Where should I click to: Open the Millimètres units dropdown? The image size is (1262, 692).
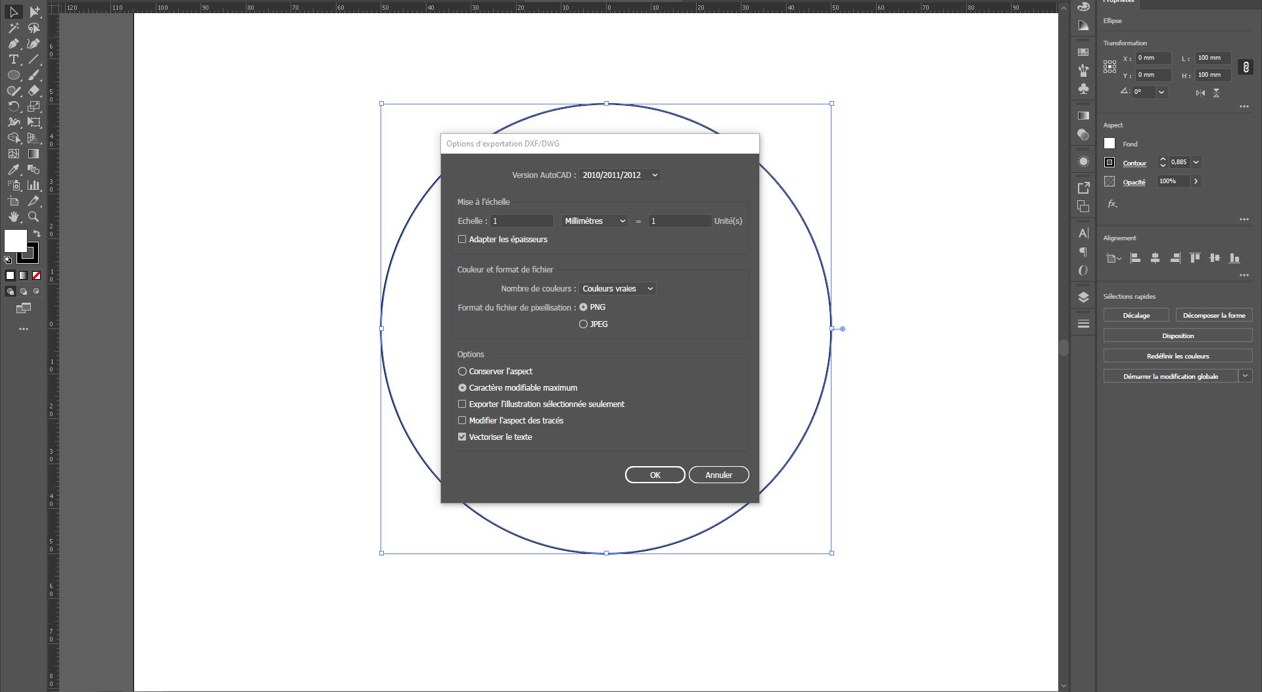pos(594,221)
